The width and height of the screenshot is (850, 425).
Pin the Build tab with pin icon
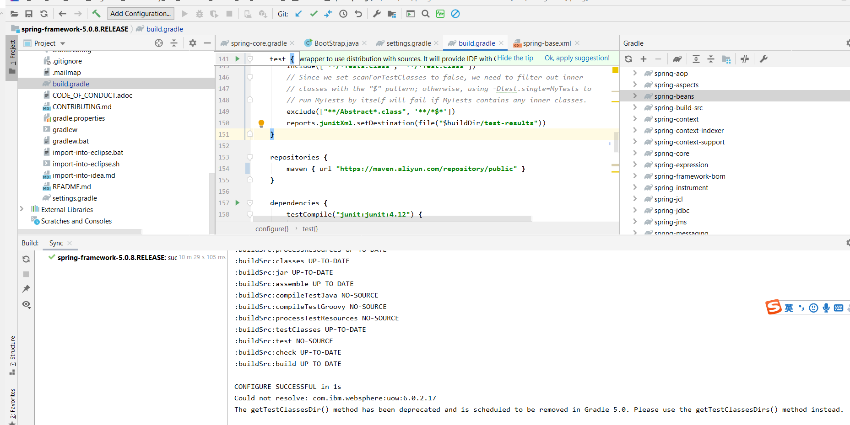coord(26,289)
